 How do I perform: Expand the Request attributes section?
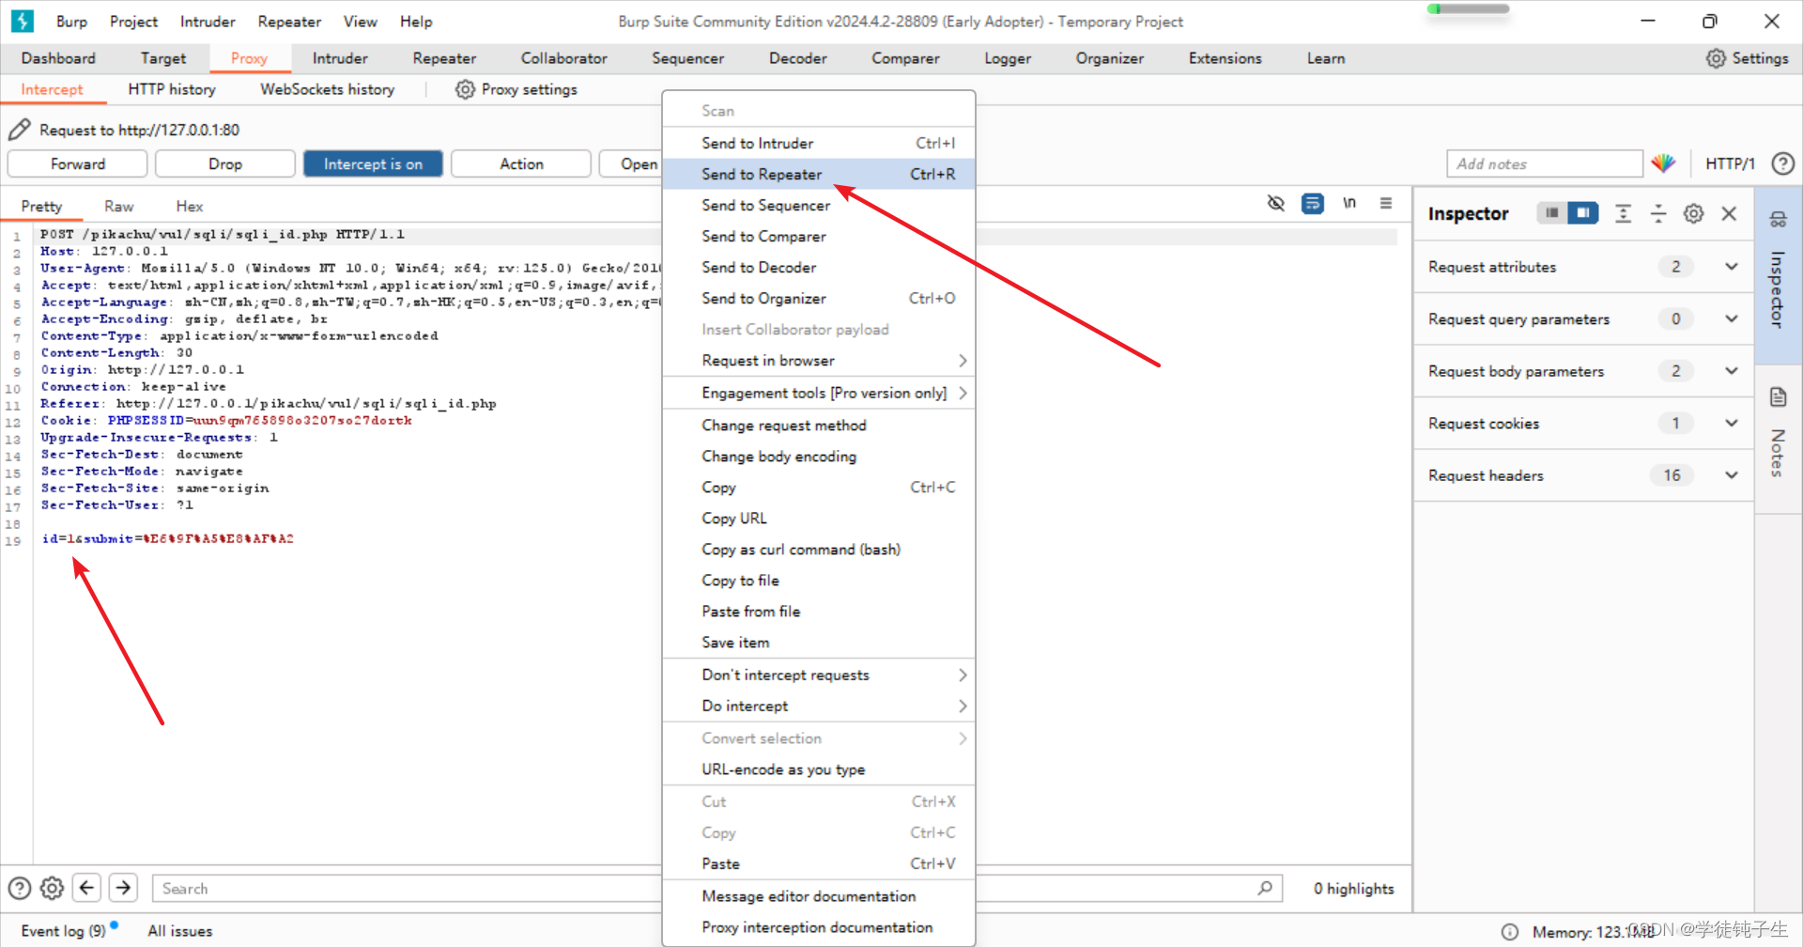tap(1731, 267)
